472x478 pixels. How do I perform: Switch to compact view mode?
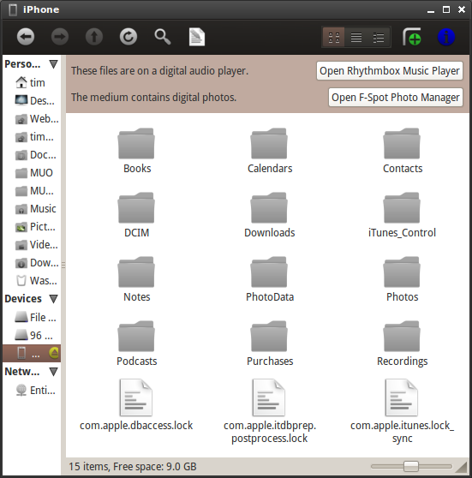click(379, 38)
